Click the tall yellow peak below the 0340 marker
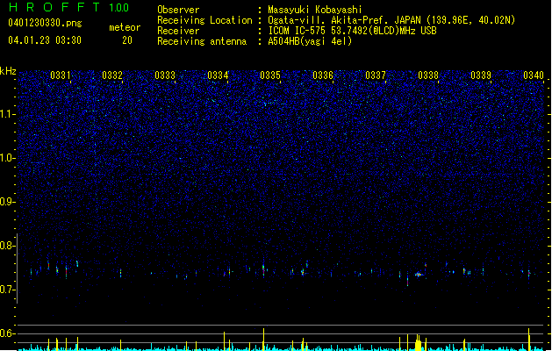 [x=529, y=340]
